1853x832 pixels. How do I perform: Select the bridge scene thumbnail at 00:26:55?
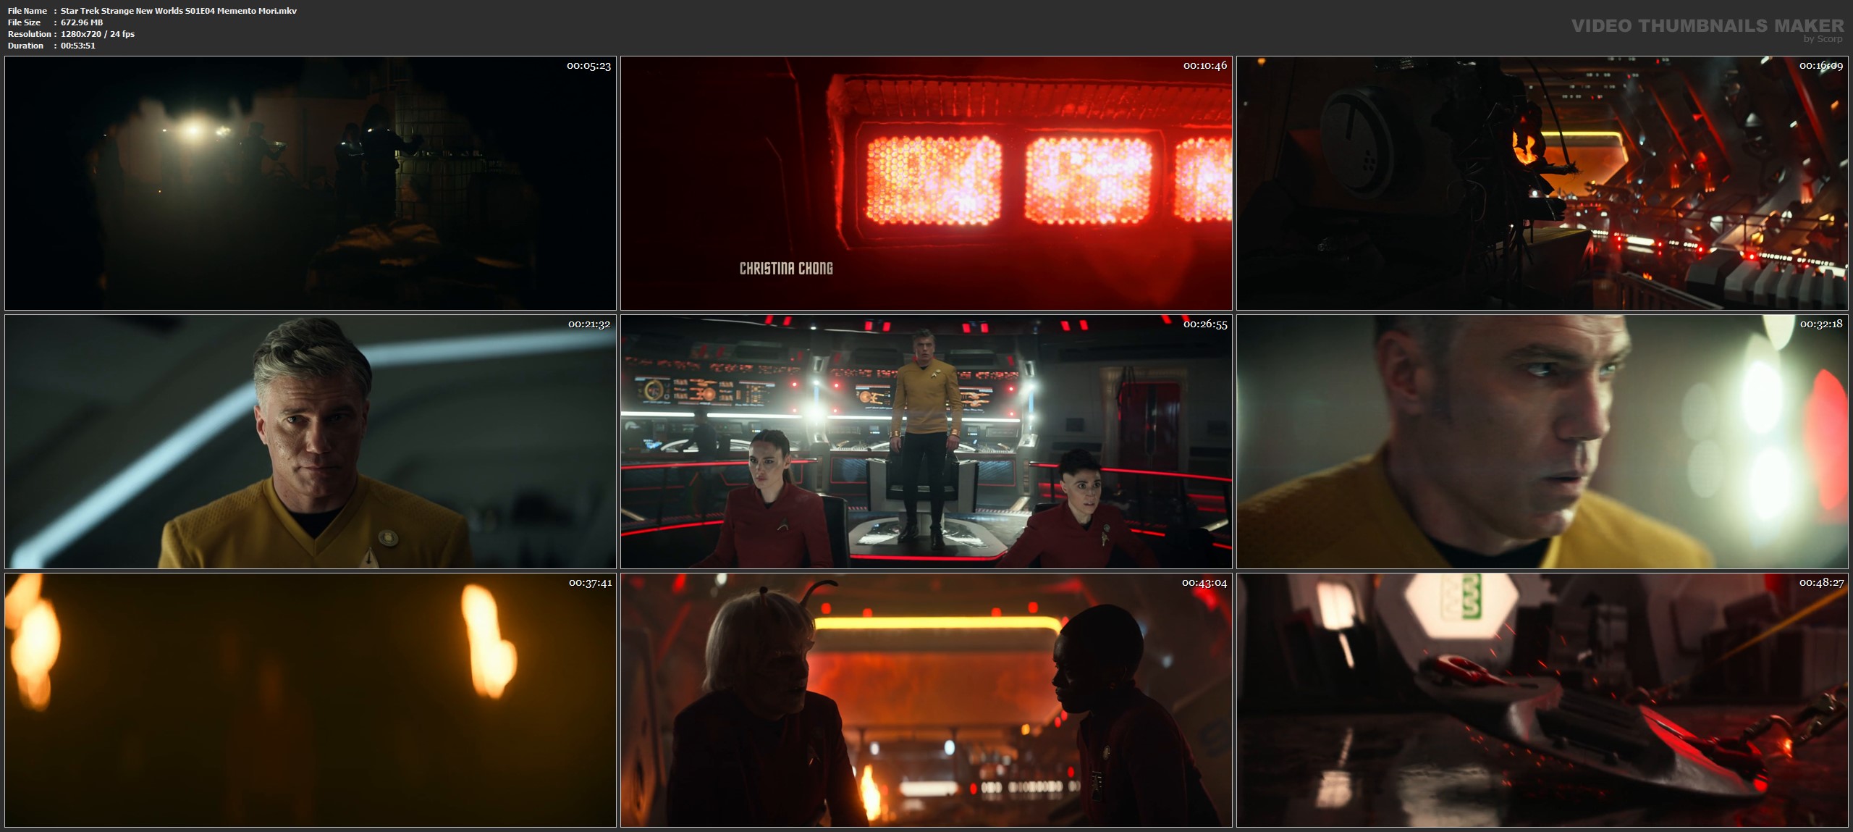click(x=926, y=441)
